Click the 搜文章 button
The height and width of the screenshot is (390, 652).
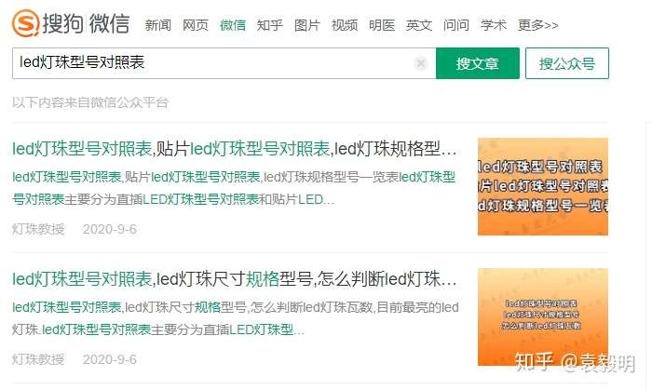pyautogui.click(x=478, y=63)
